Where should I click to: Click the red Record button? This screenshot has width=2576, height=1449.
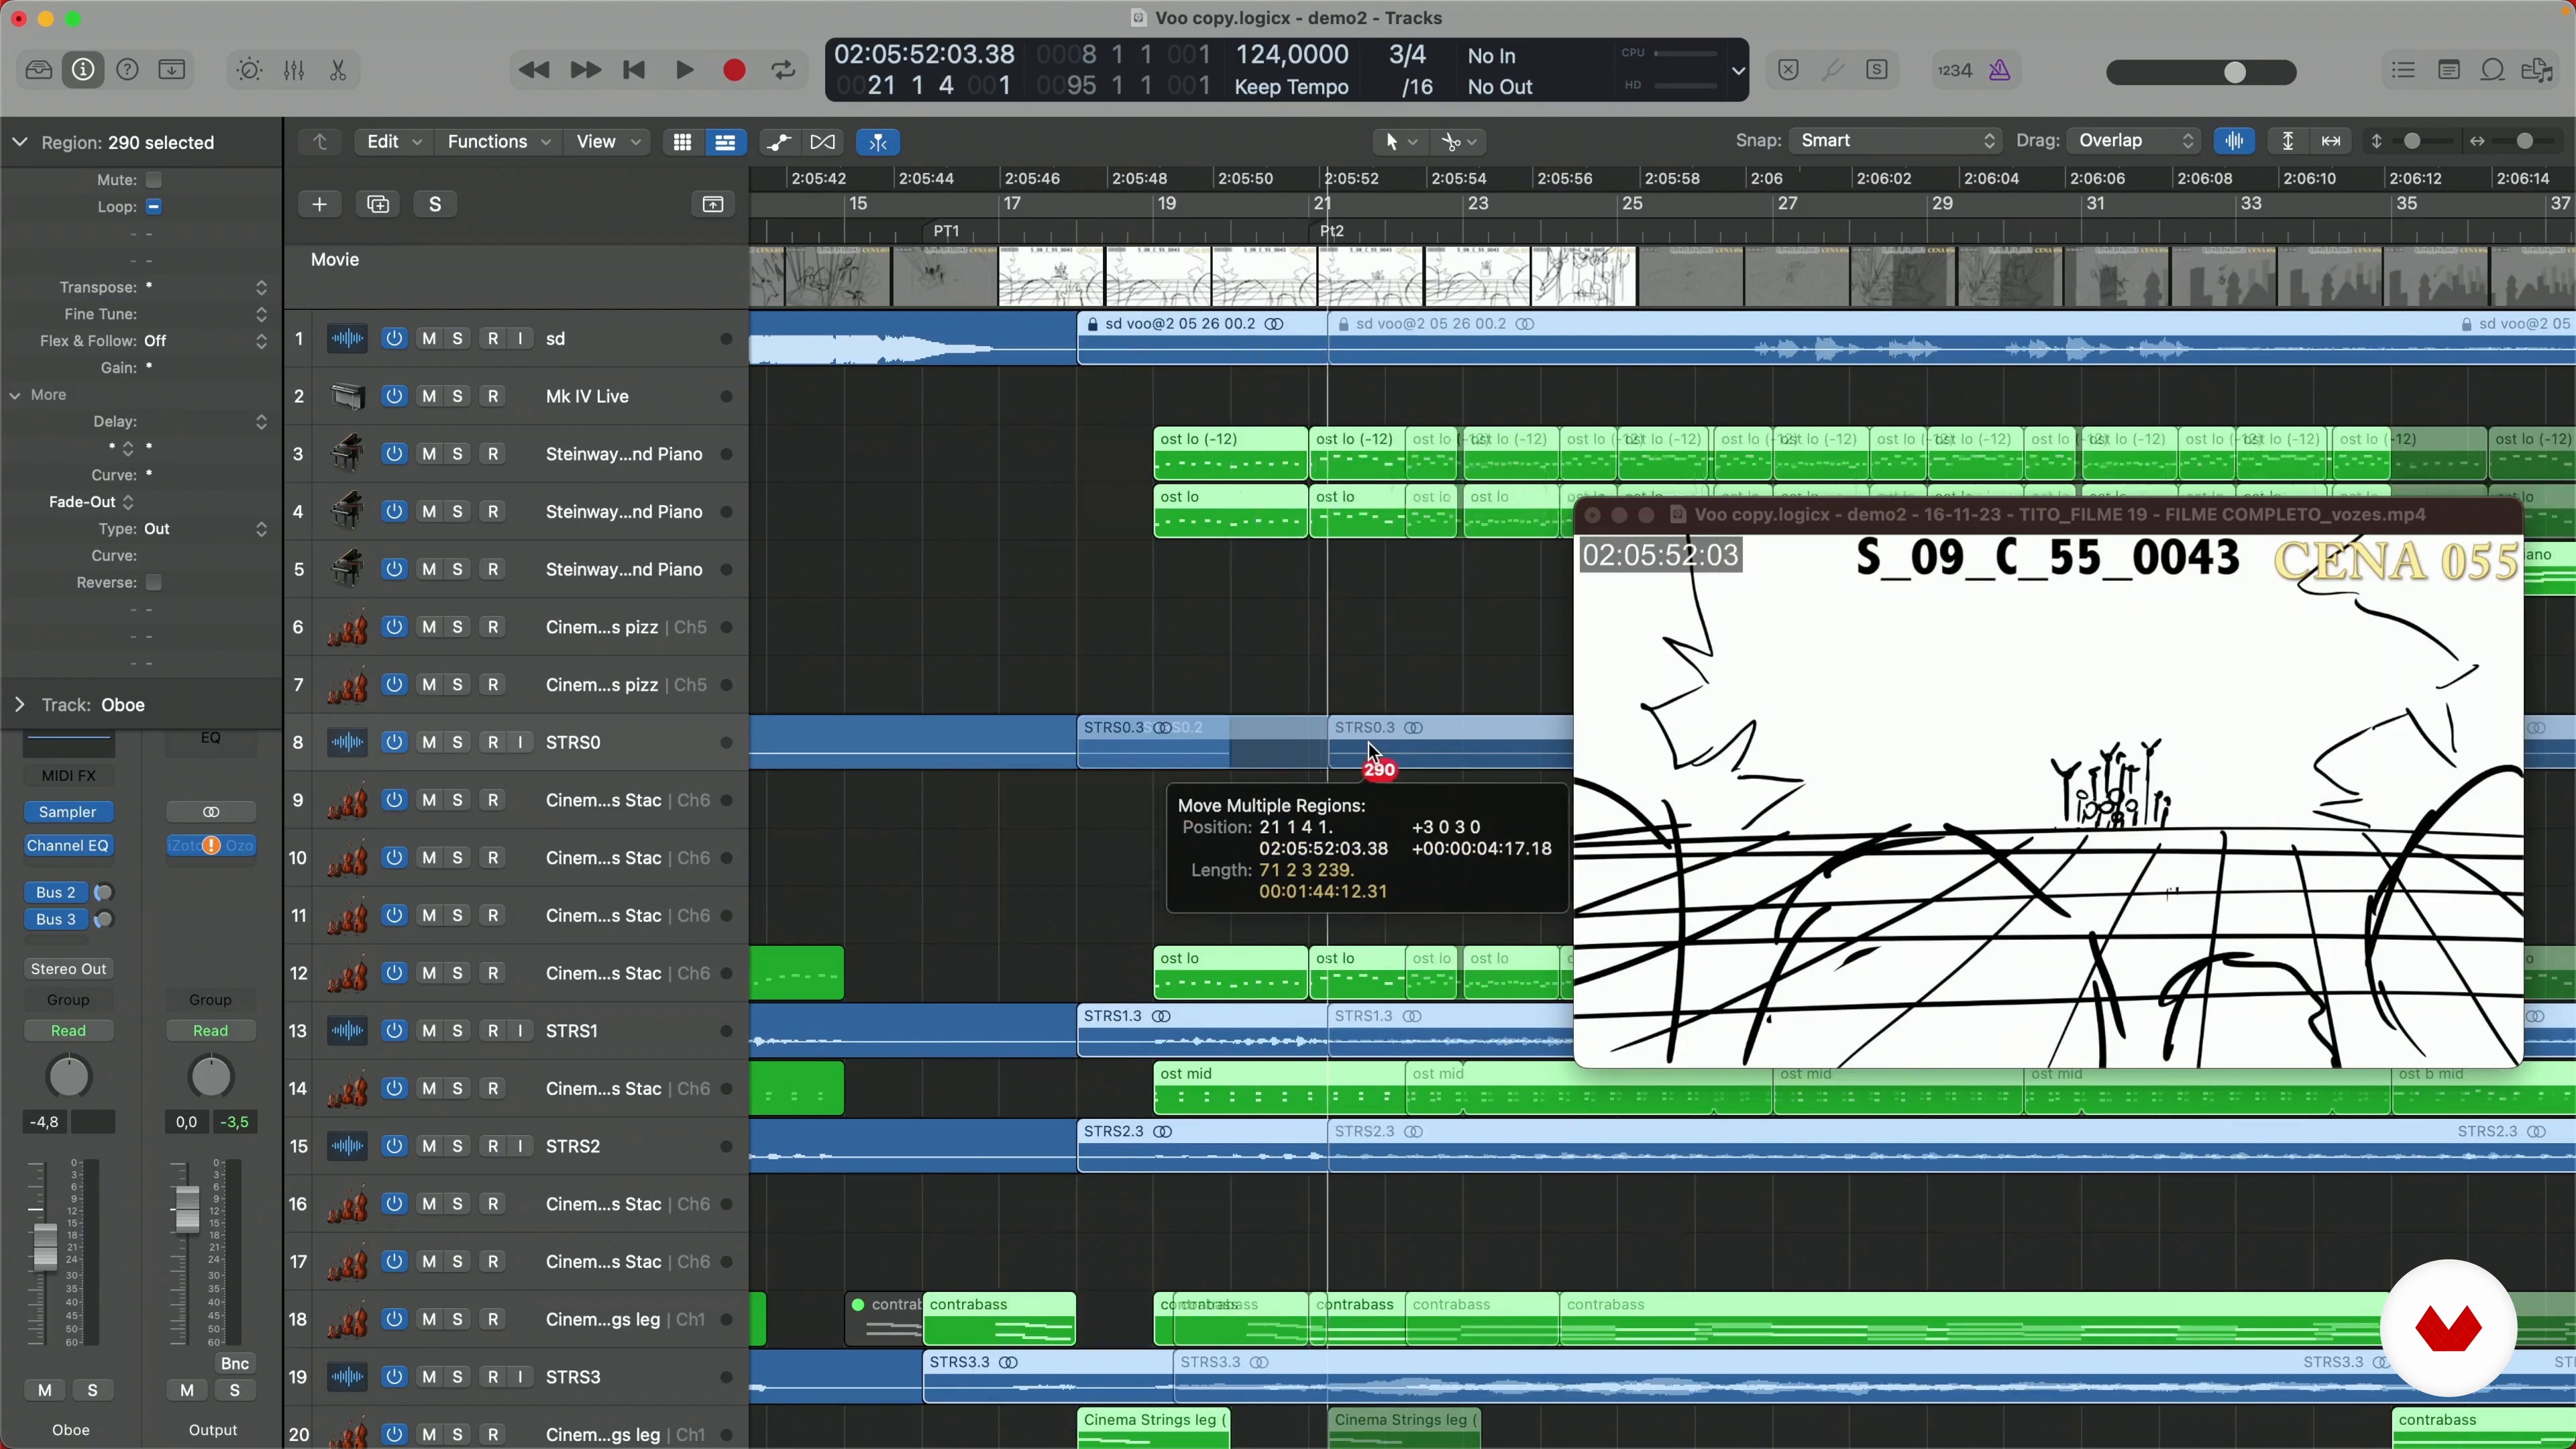(734, 70)
